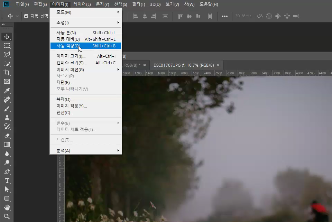Close the DSC01707.JPG tab
The width and height of the screenshot is (332, 222).
(218, 65)
